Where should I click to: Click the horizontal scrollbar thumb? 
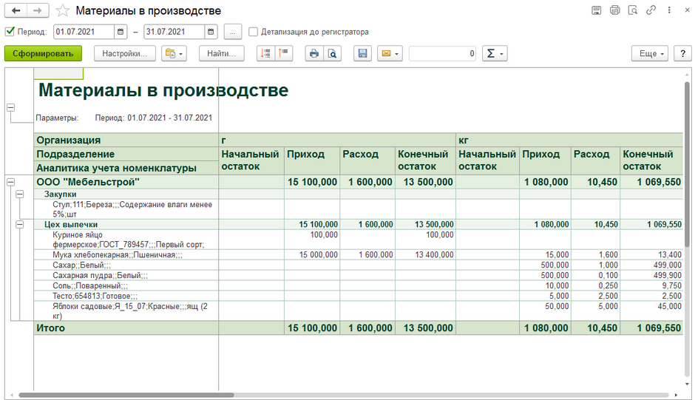126,395
